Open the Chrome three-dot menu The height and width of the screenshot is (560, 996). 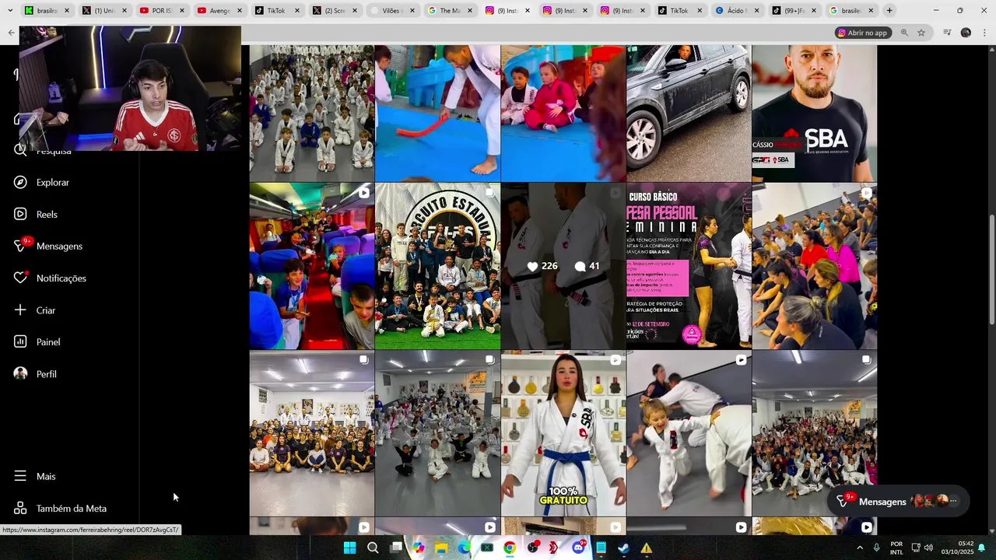click(x=984, y=33)
